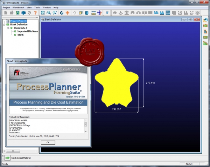Collapse the Blank Definition tree node
This screenshot has width=210, height=167.
pyautogui.click(x=4, y=24)
